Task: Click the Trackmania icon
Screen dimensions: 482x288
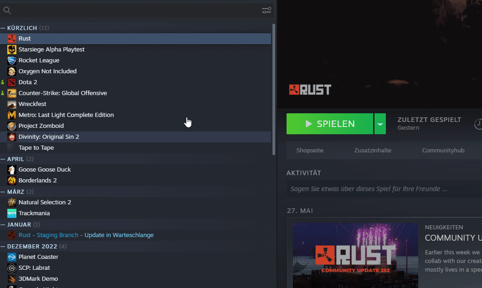Action: [12, 213]
